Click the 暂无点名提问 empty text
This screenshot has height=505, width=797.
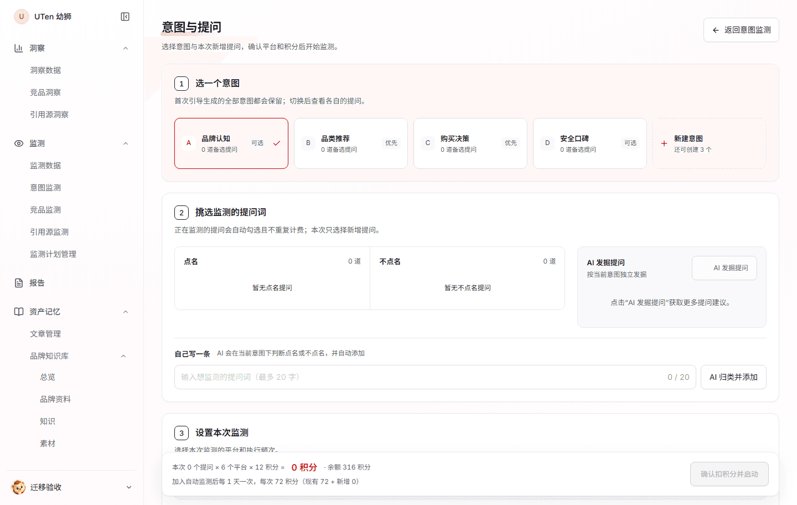click(x=272, y=288)
